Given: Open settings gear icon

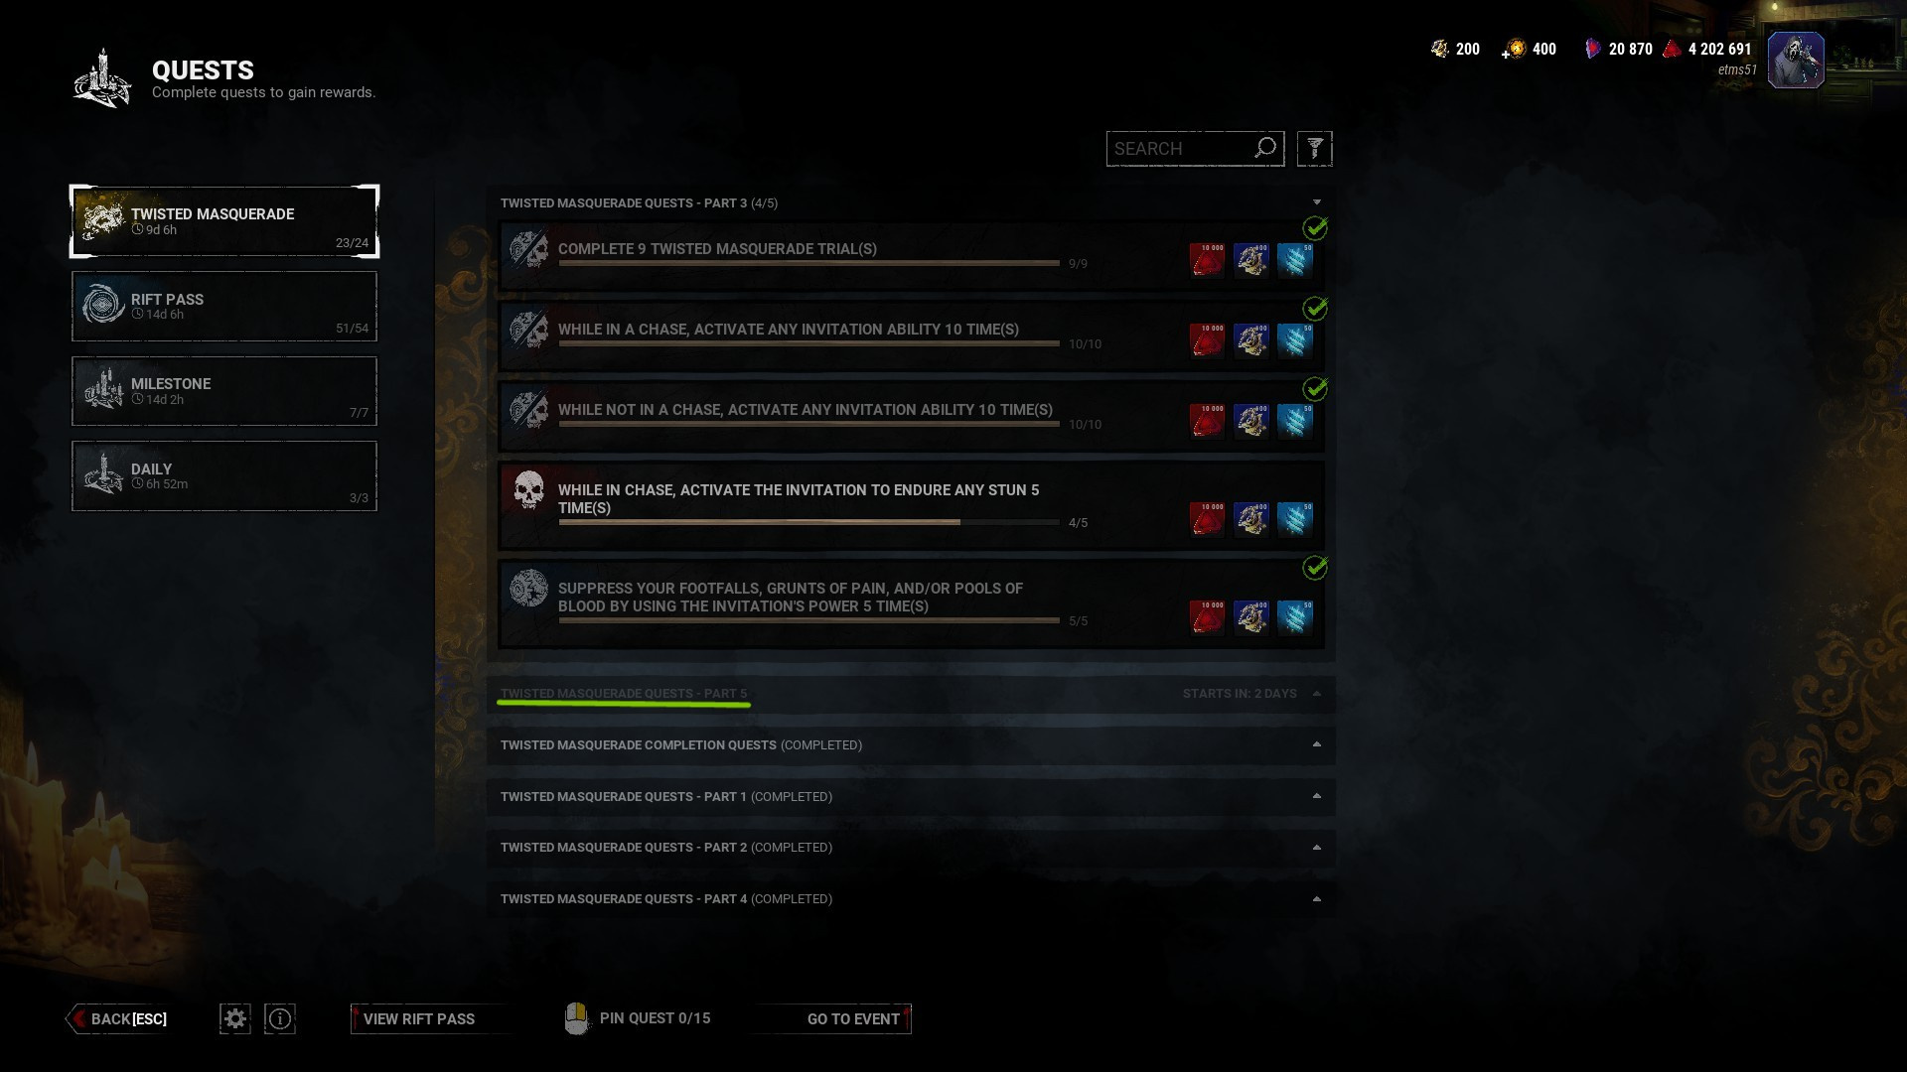Looking at the screenshot, I should tap(235, 1018).
